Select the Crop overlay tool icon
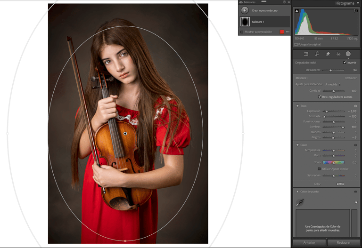The width and height of the screenshot is (362, 248). click(317, 54)
